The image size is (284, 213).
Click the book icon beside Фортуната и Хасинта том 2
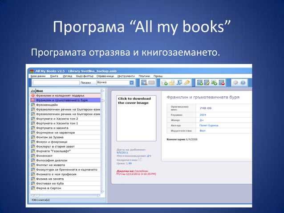click(x=33, y=119)
